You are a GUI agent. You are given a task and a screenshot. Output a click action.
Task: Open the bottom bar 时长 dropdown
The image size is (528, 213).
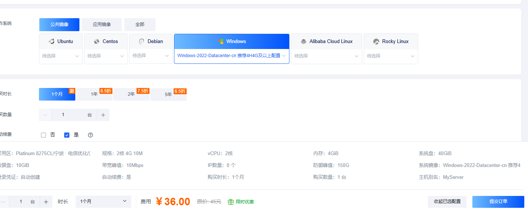[104, 201]
